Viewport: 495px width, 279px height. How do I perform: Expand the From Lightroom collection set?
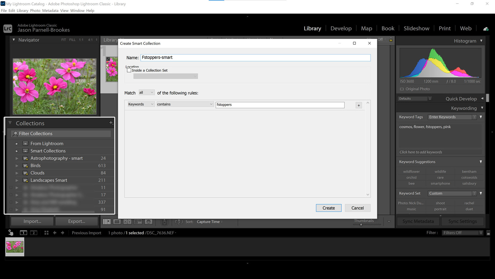pos(17,144)
